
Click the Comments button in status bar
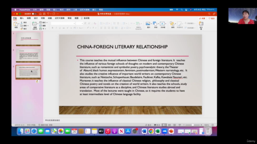coord(157,125)
